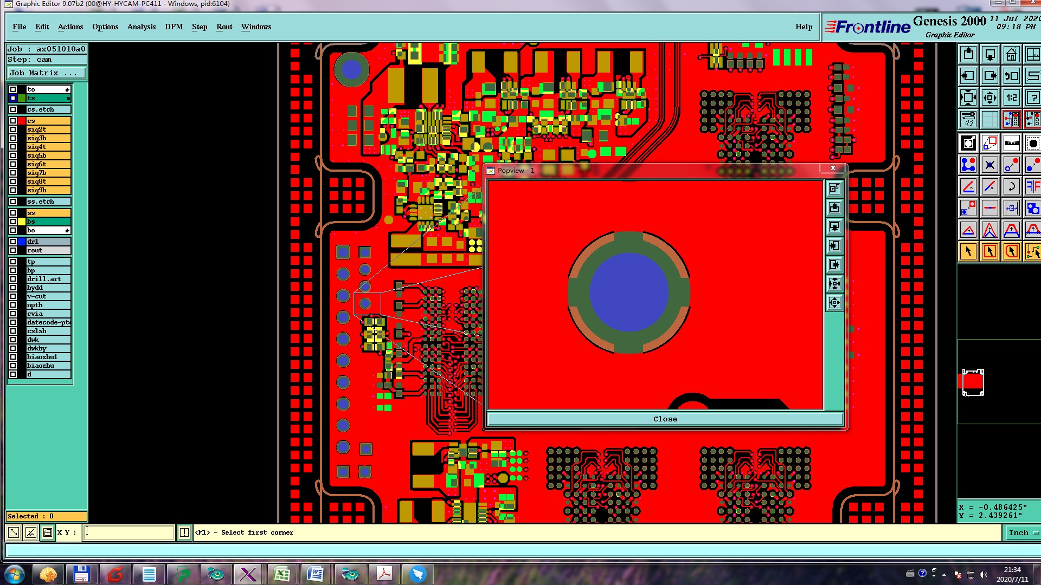Click the X Y coordinate input field
Image resolution: width=1041 pixels, height=585 pixels.
[x=129, y=532]
